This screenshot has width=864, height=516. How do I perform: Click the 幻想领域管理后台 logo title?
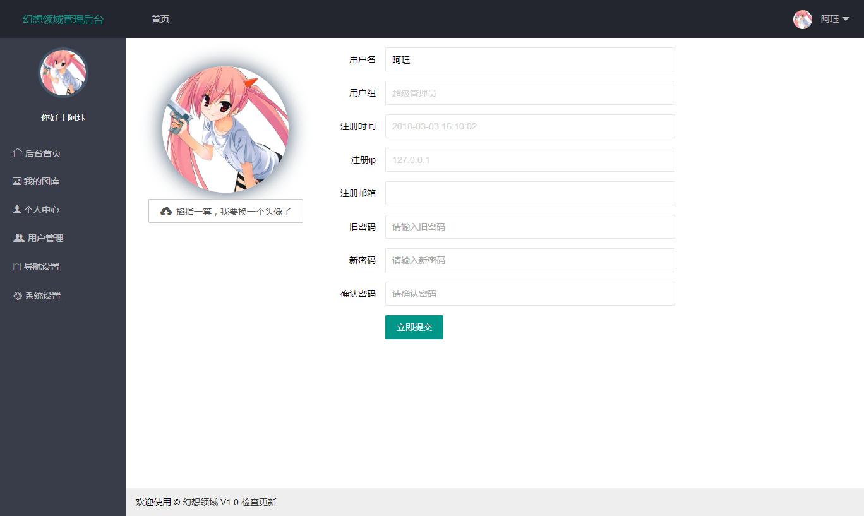63,19
